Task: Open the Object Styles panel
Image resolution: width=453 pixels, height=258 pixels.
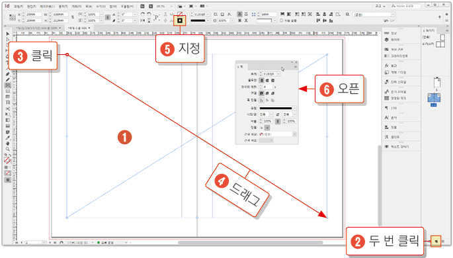Action: point(395,72)
